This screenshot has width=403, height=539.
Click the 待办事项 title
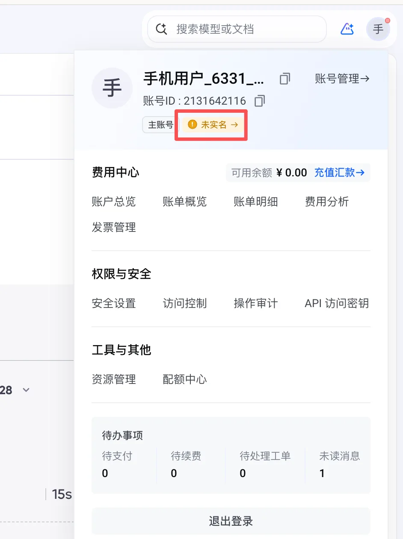tap(122, 436)
